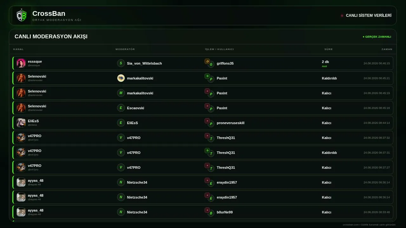Click the S avatar of Sia_von_Wittelsbach
This screenshot has height=228, width=406.
click(121, 63)
